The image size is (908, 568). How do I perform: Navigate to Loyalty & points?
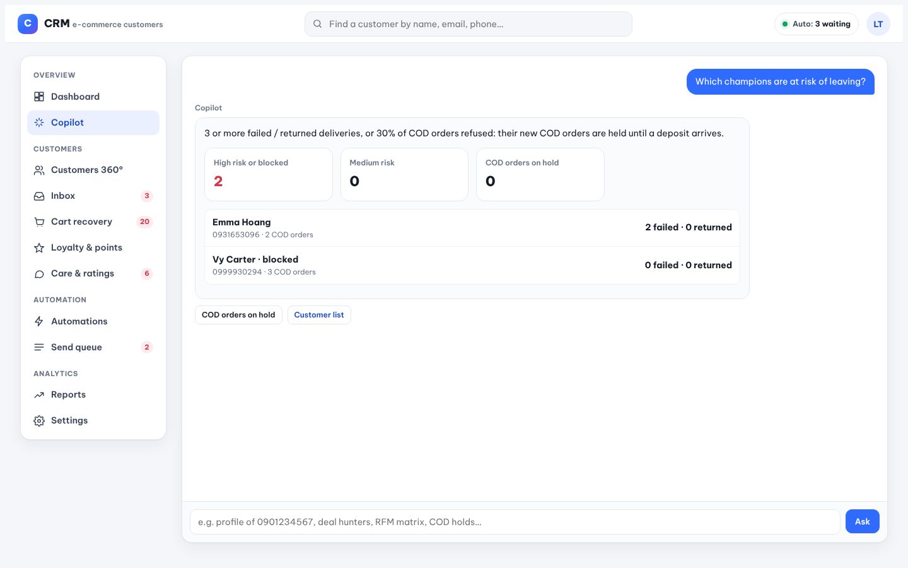pos(93,247)
